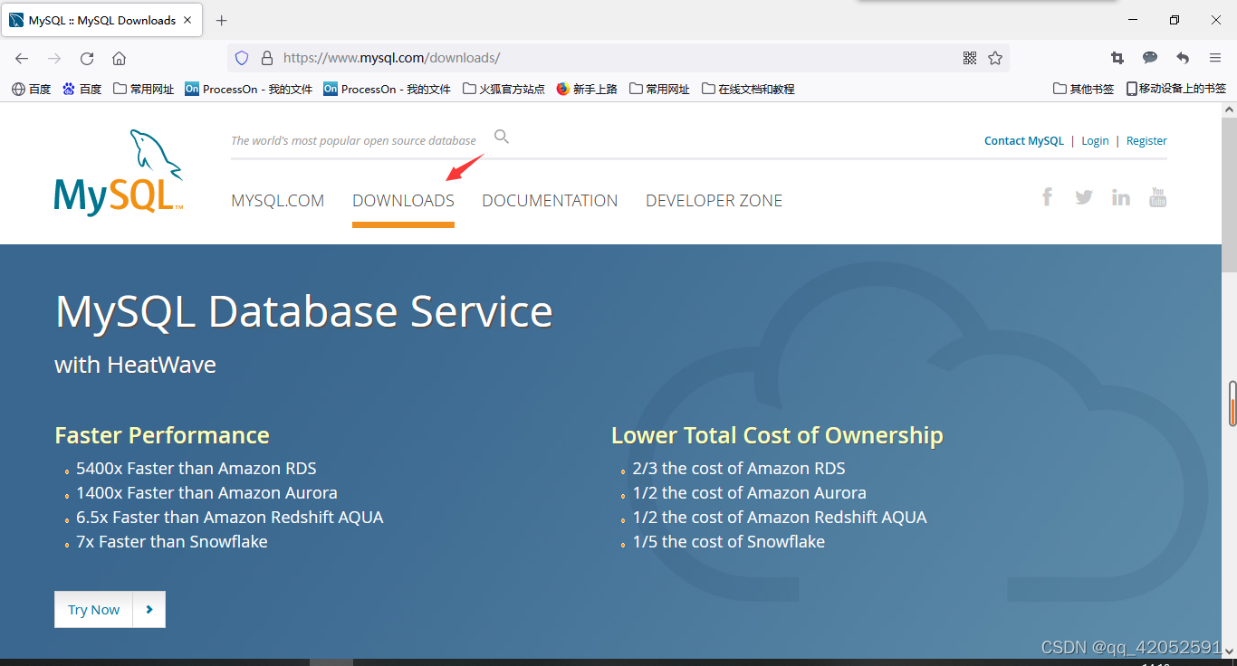Click the search magnifier icon

pos(502,137)
